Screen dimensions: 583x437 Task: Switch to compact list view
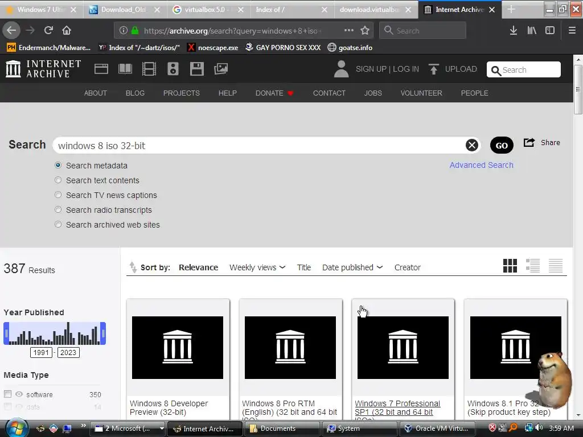556,266
